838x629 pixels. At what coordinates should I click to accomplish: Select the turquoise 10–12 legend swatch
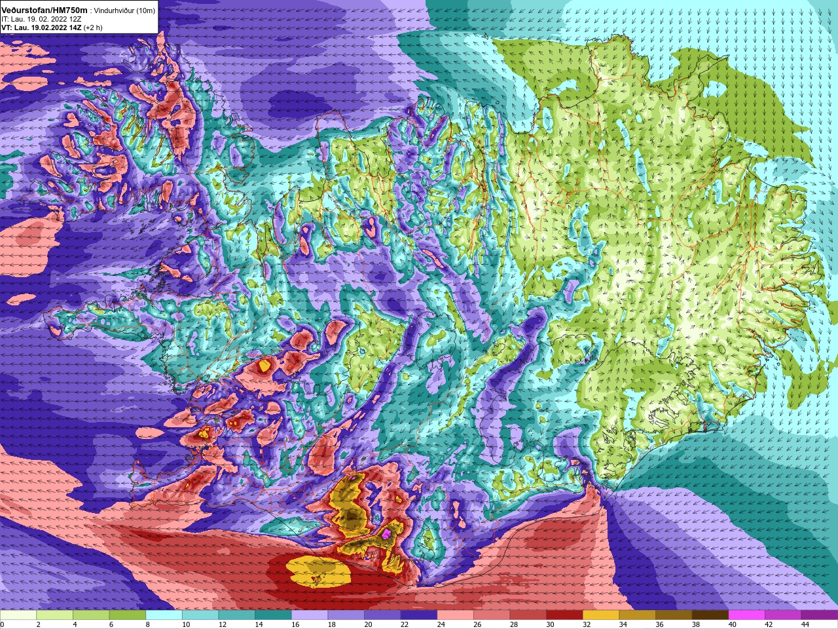click(x=200, y=615)
